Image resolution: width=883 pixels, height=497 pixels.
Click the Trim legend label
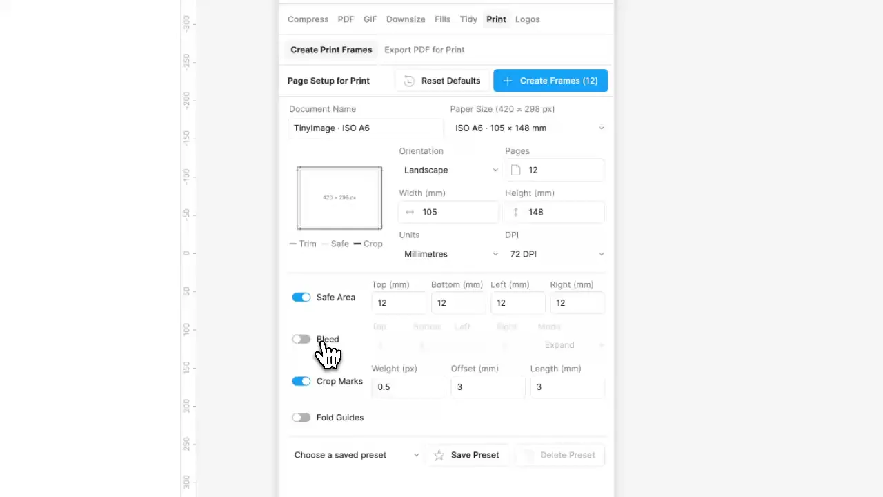coord(308,244)
